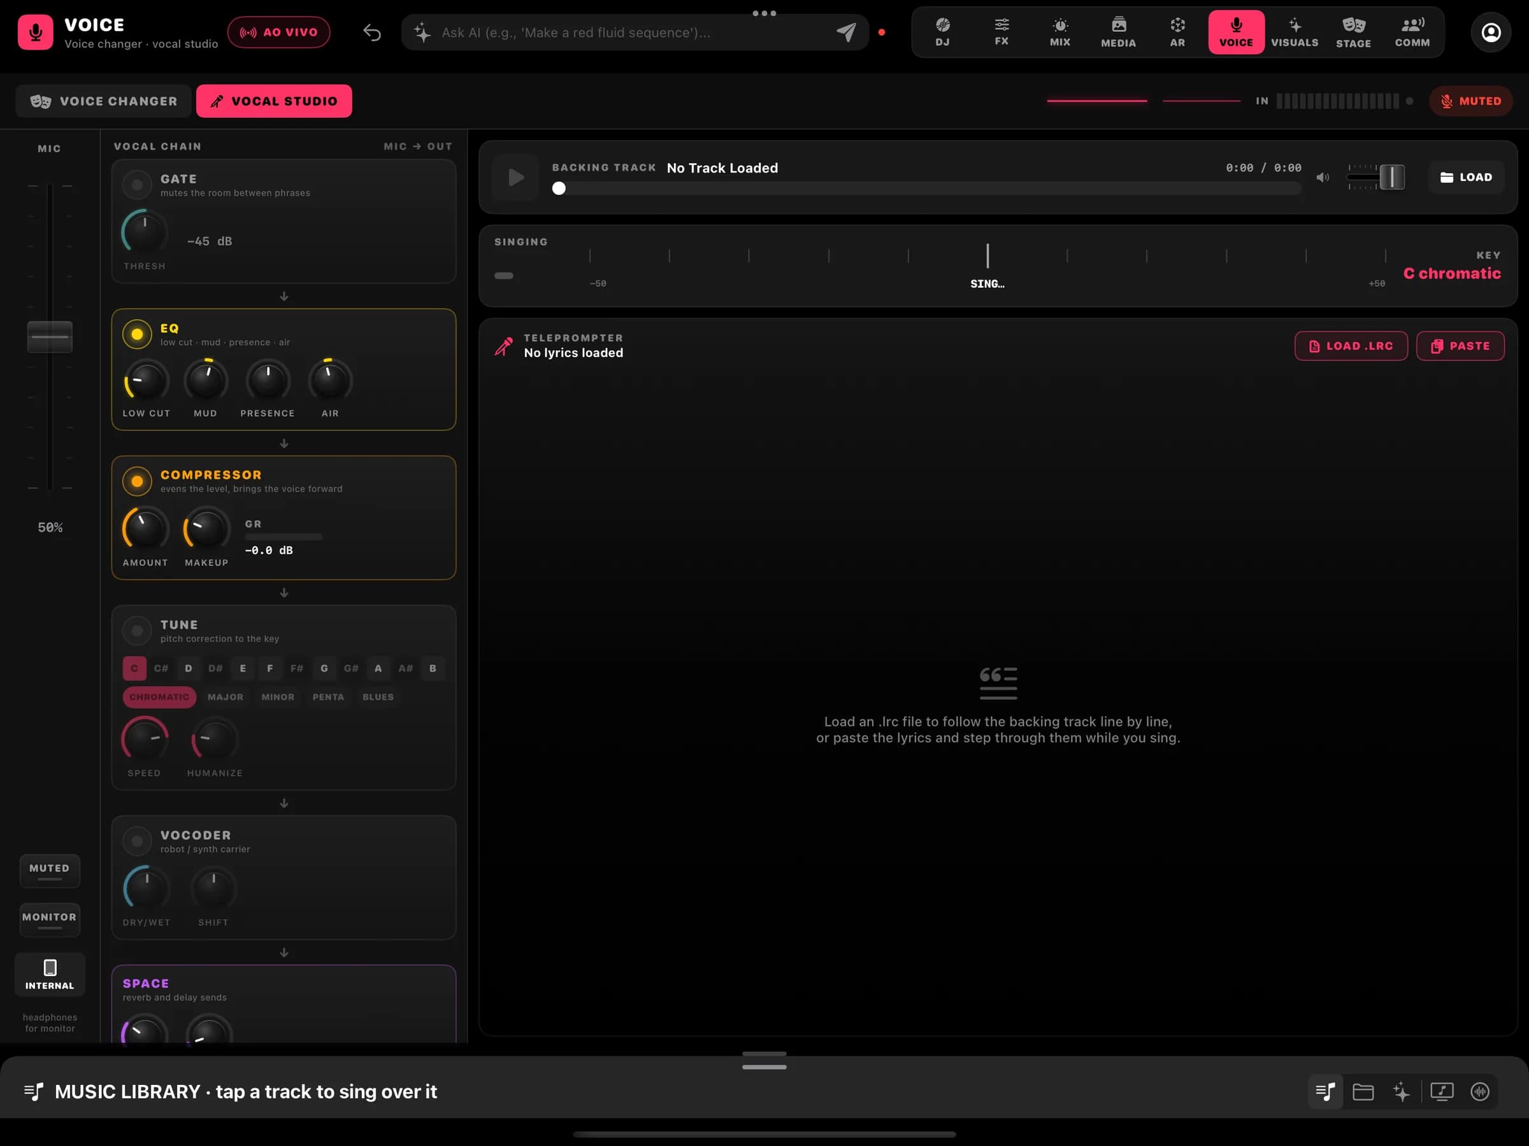The width and height of the screenshot is (1529, 1146).
Task: Open the MIX section icon
Action: coord(1059,32)
